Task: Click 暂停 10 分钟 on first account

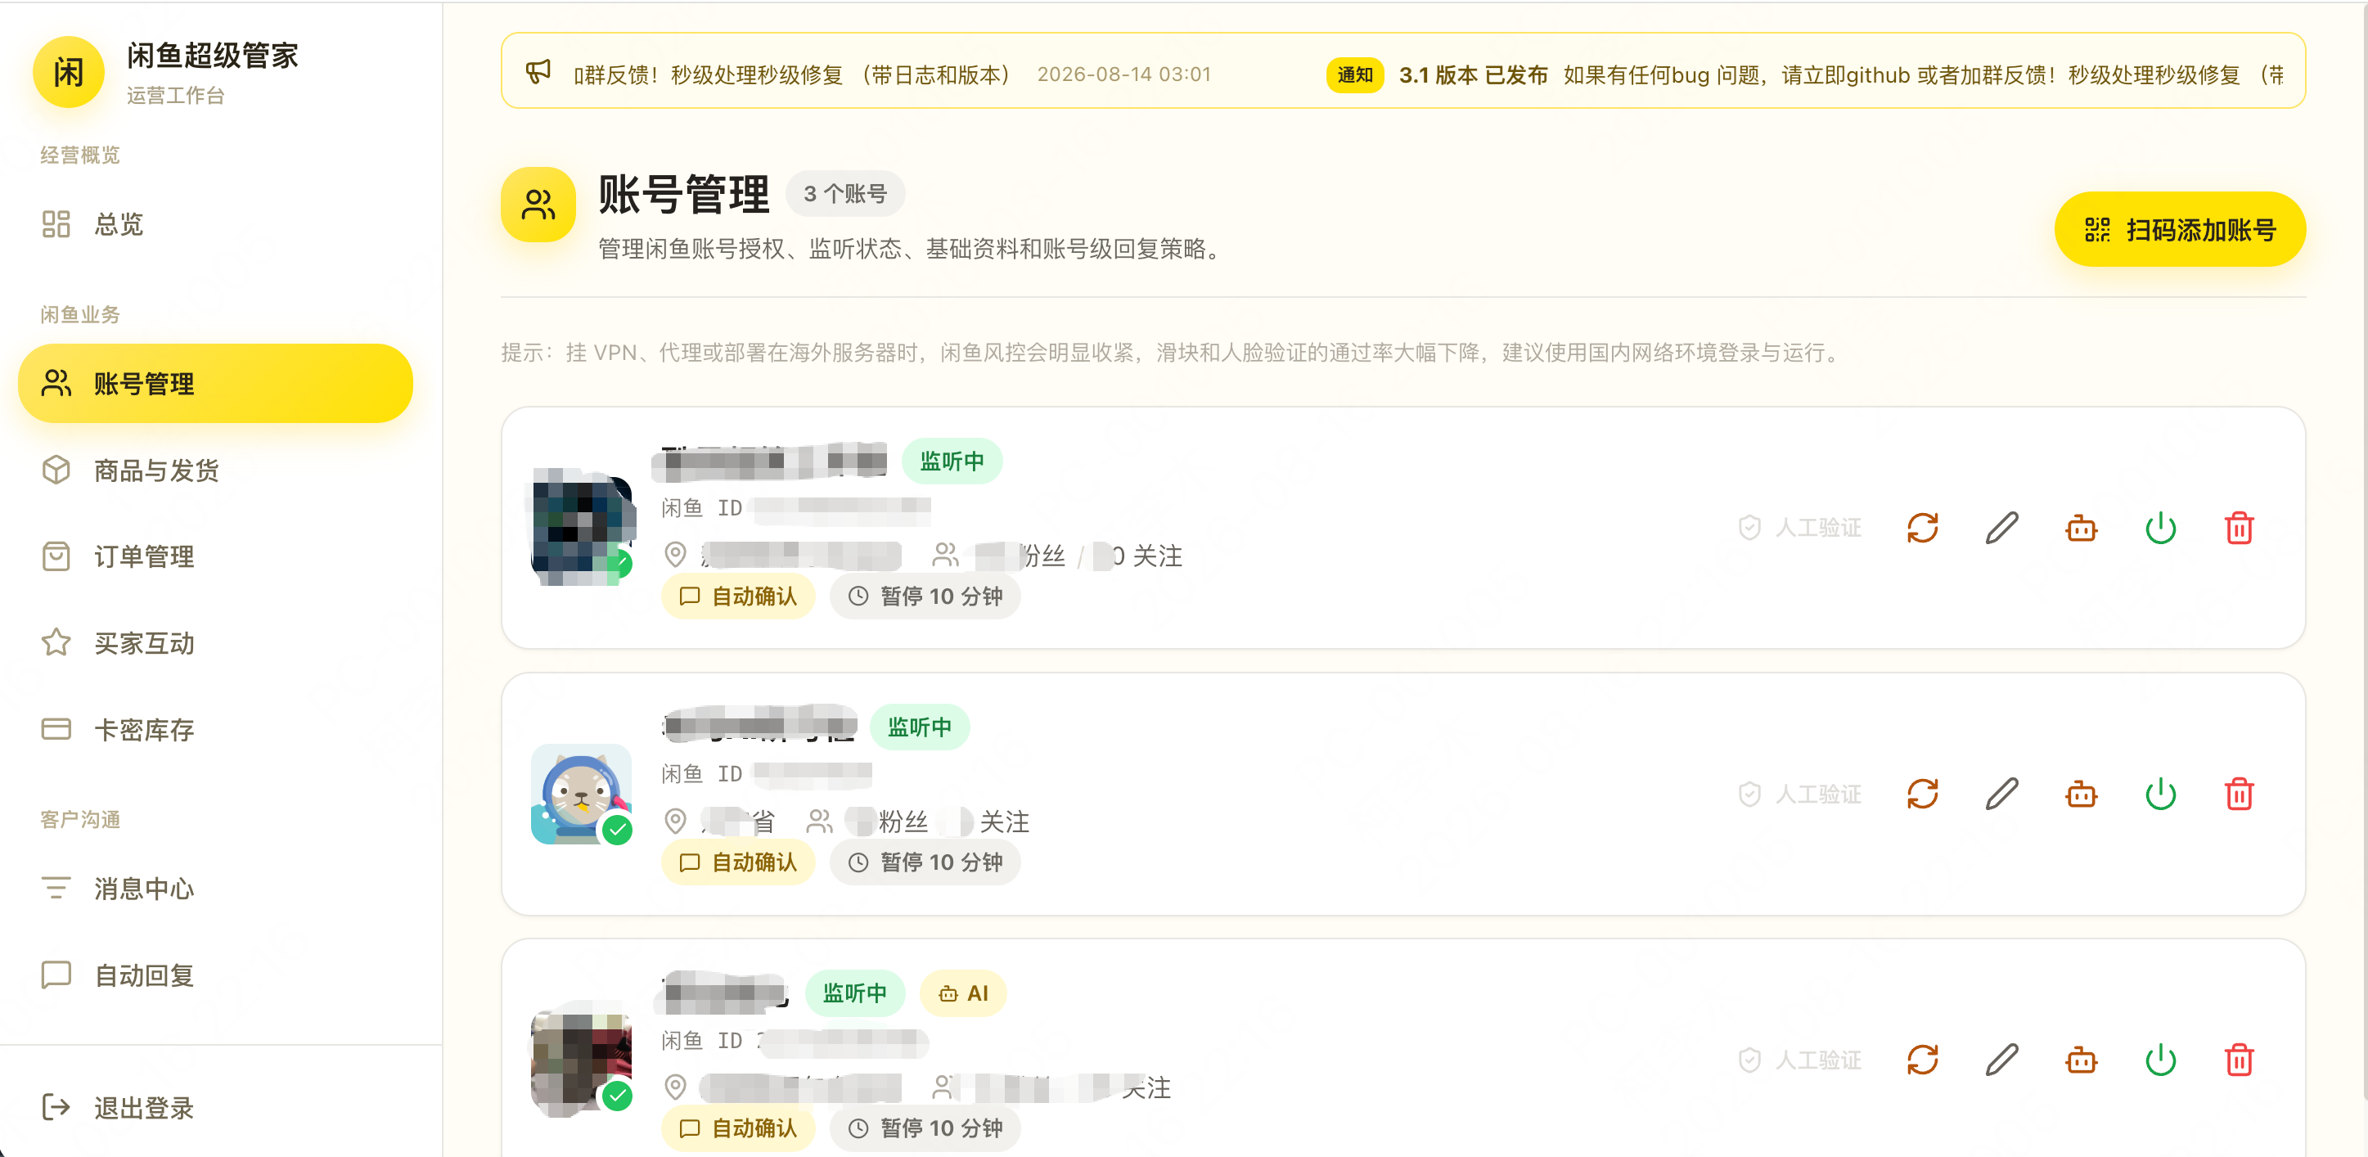Action: tap(925, 597)
